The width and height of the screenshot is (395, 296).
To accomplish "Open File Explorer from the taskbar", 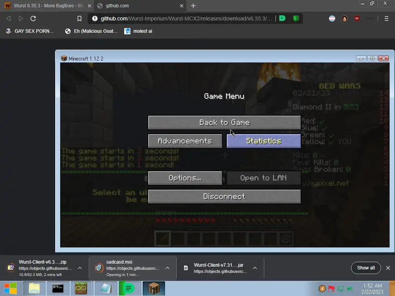I will click(x=34, y=288).
